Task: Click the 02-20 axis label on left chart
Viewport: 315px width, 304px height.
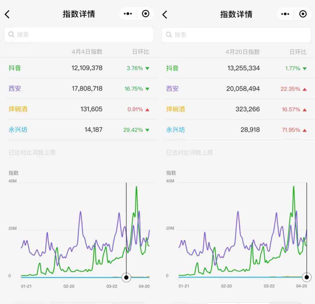Action: point(69,286)
